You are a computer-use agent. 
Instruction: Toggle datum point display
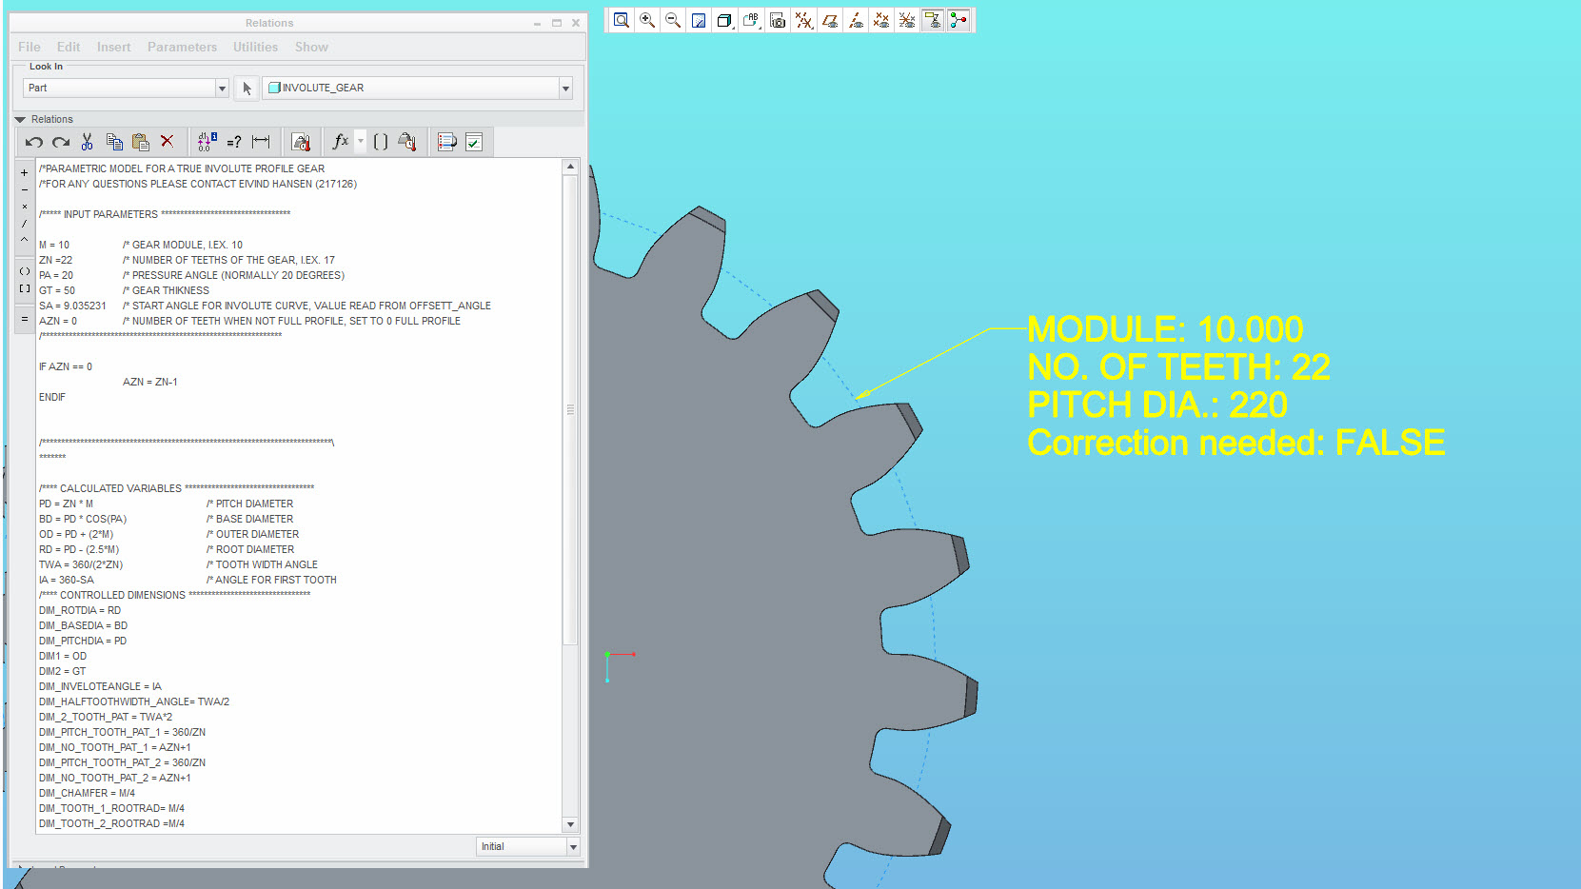881,20
